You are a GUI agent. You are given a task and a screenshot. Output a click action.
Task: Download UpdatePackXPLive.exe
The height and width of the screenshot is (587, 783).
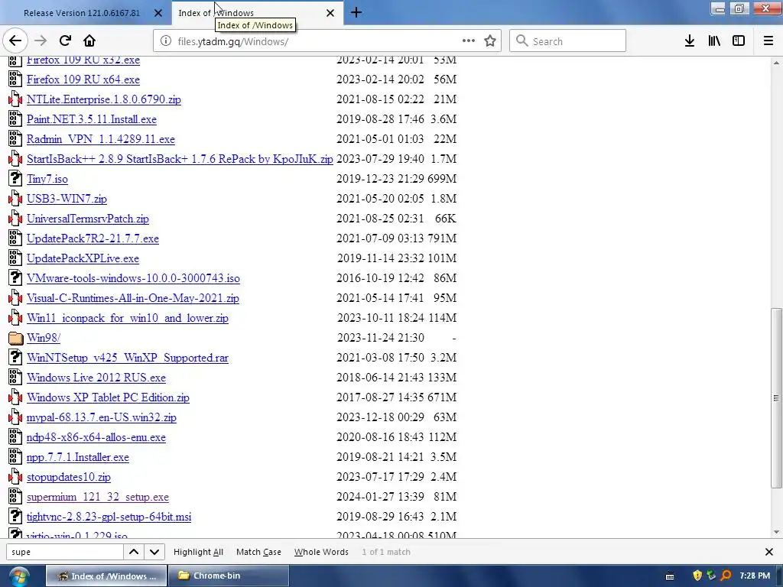(x=83, y=258)
